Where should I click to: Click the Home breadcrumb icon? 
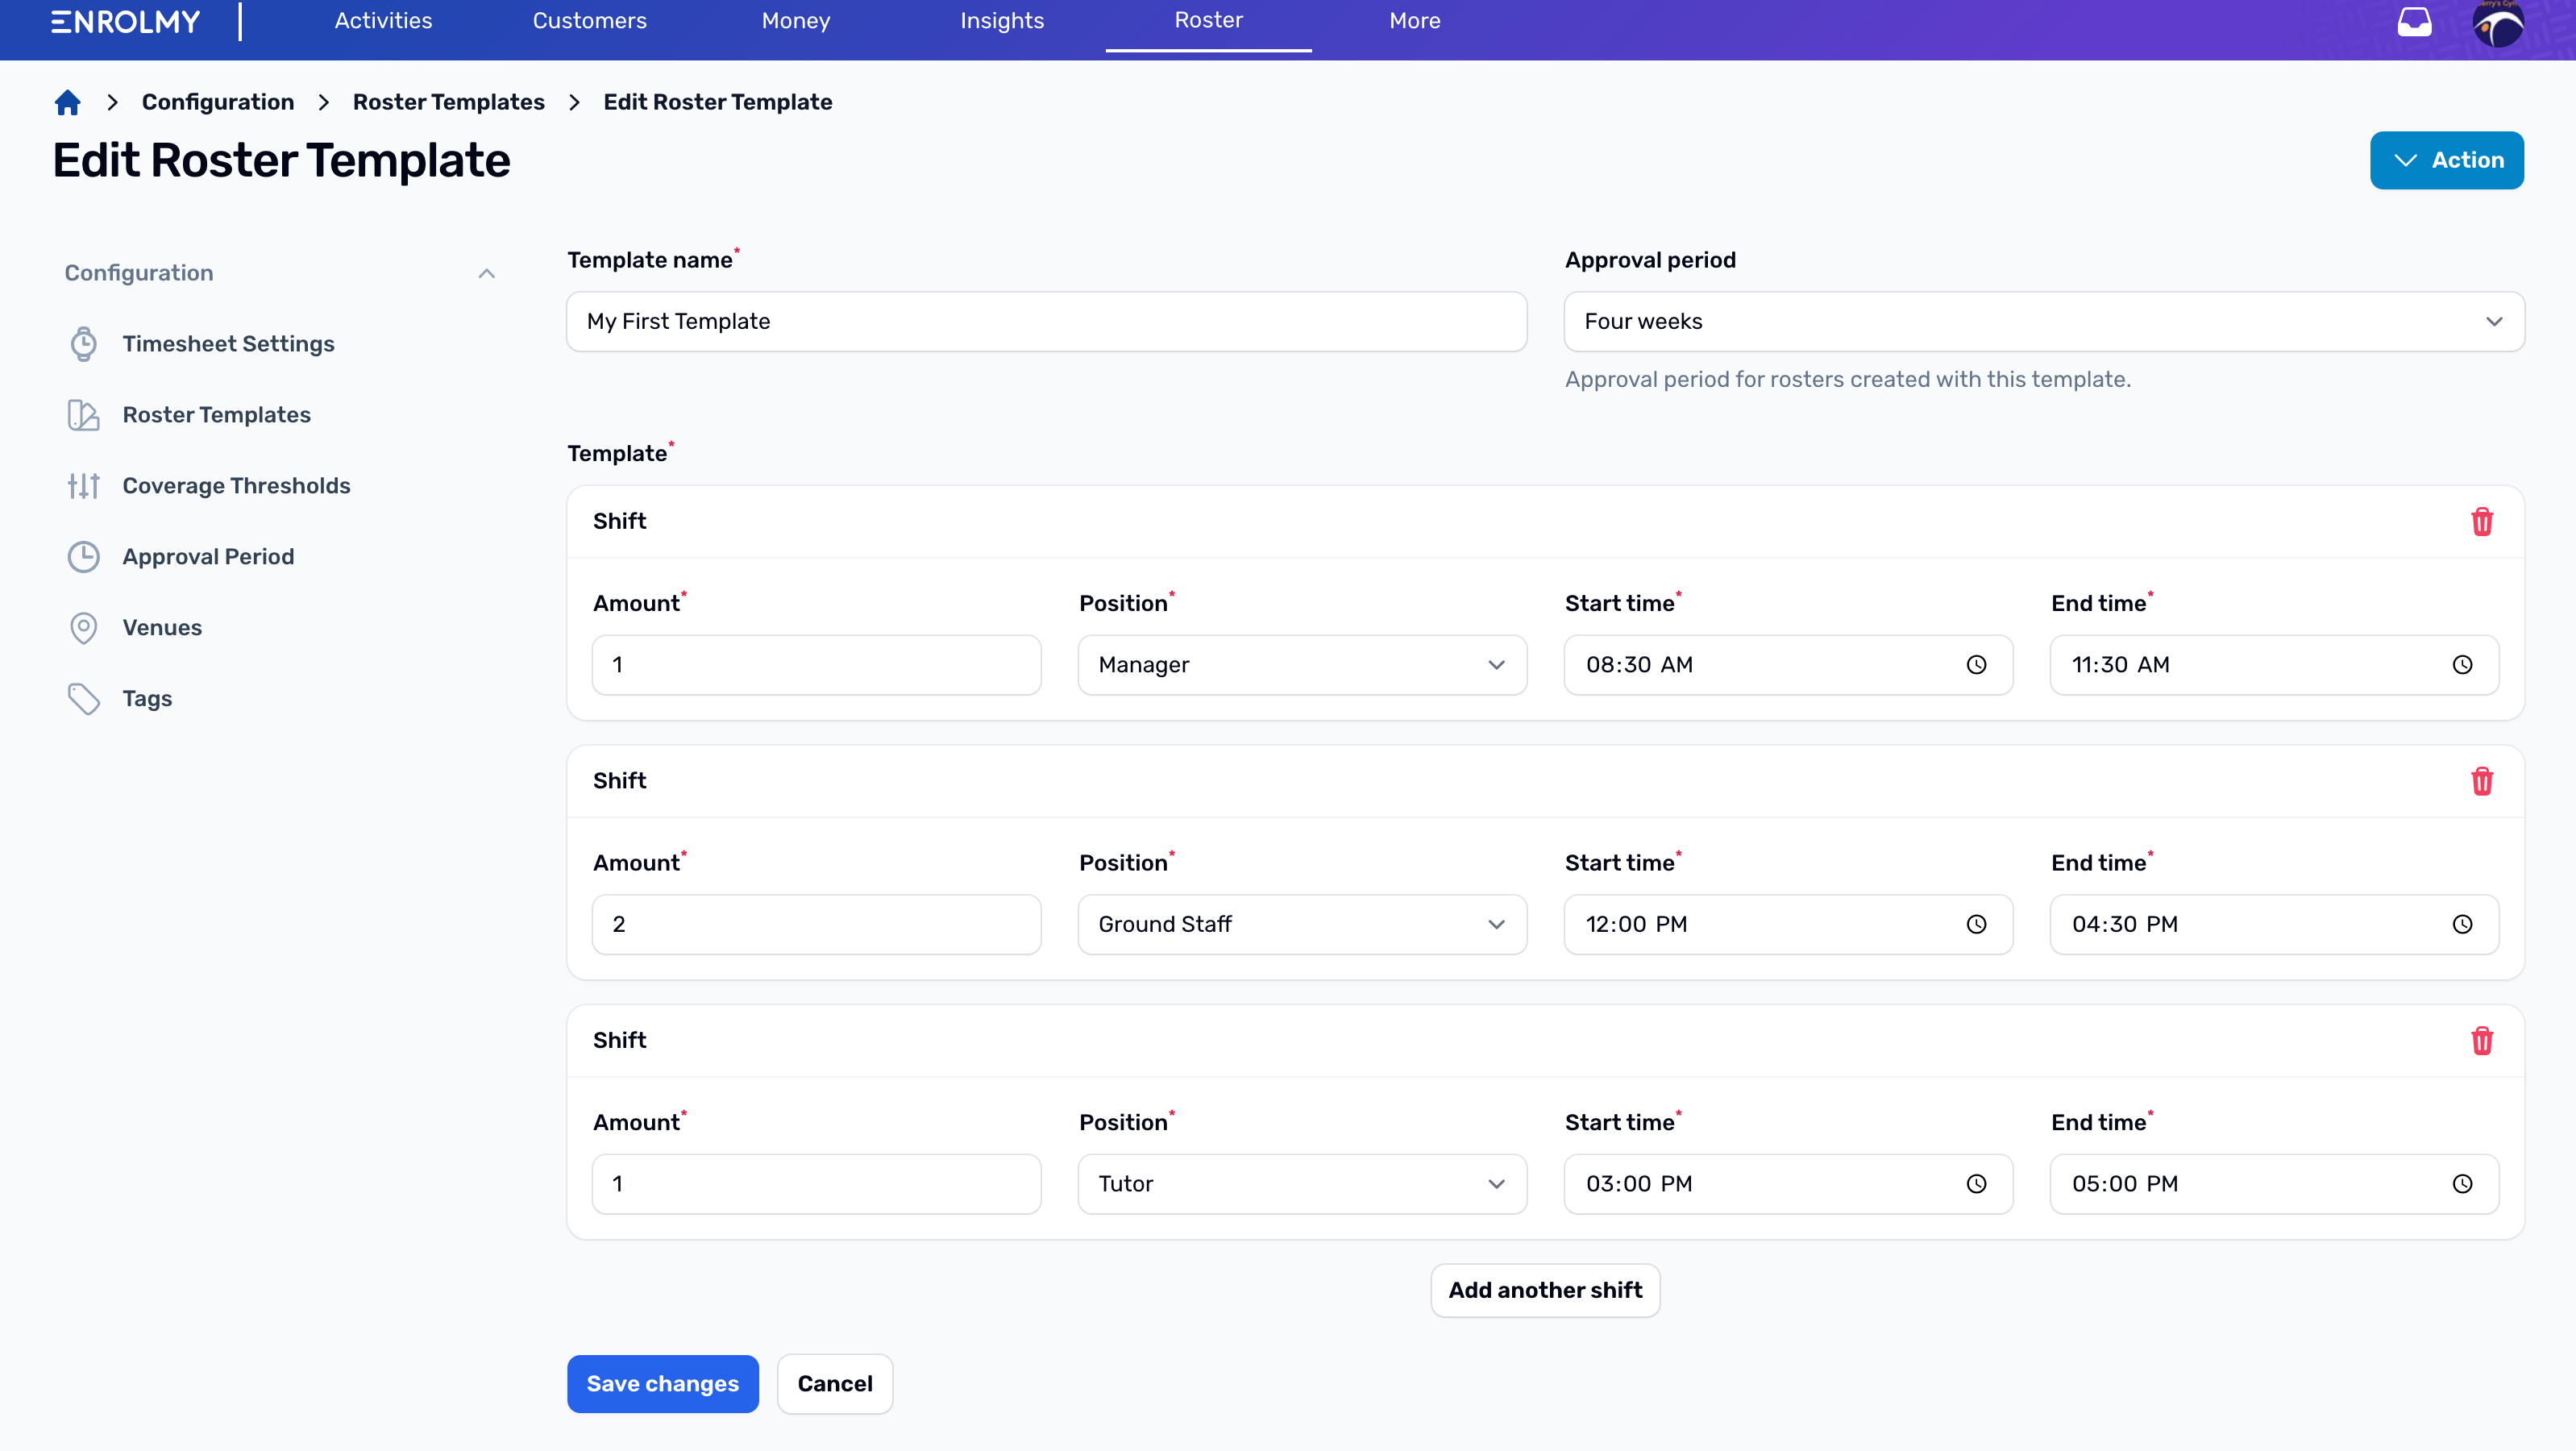[67, 102]
